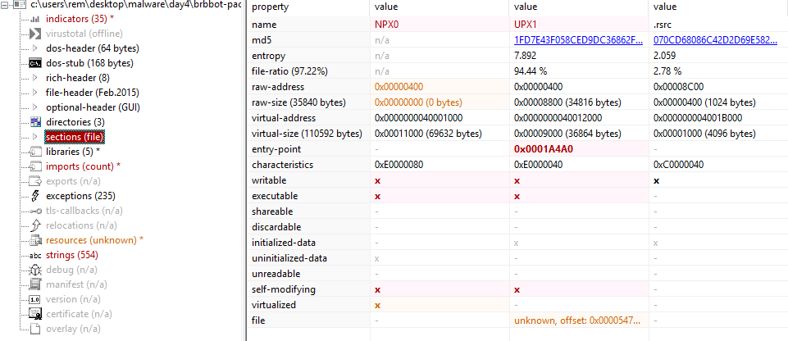This screenshot has width=788, height=341.
Task: Click the NPX0 section name cell
Action: coord(440,24)
